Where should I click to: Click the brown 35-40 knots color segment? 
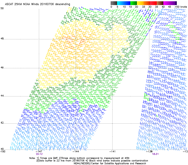tap(160, 3)
